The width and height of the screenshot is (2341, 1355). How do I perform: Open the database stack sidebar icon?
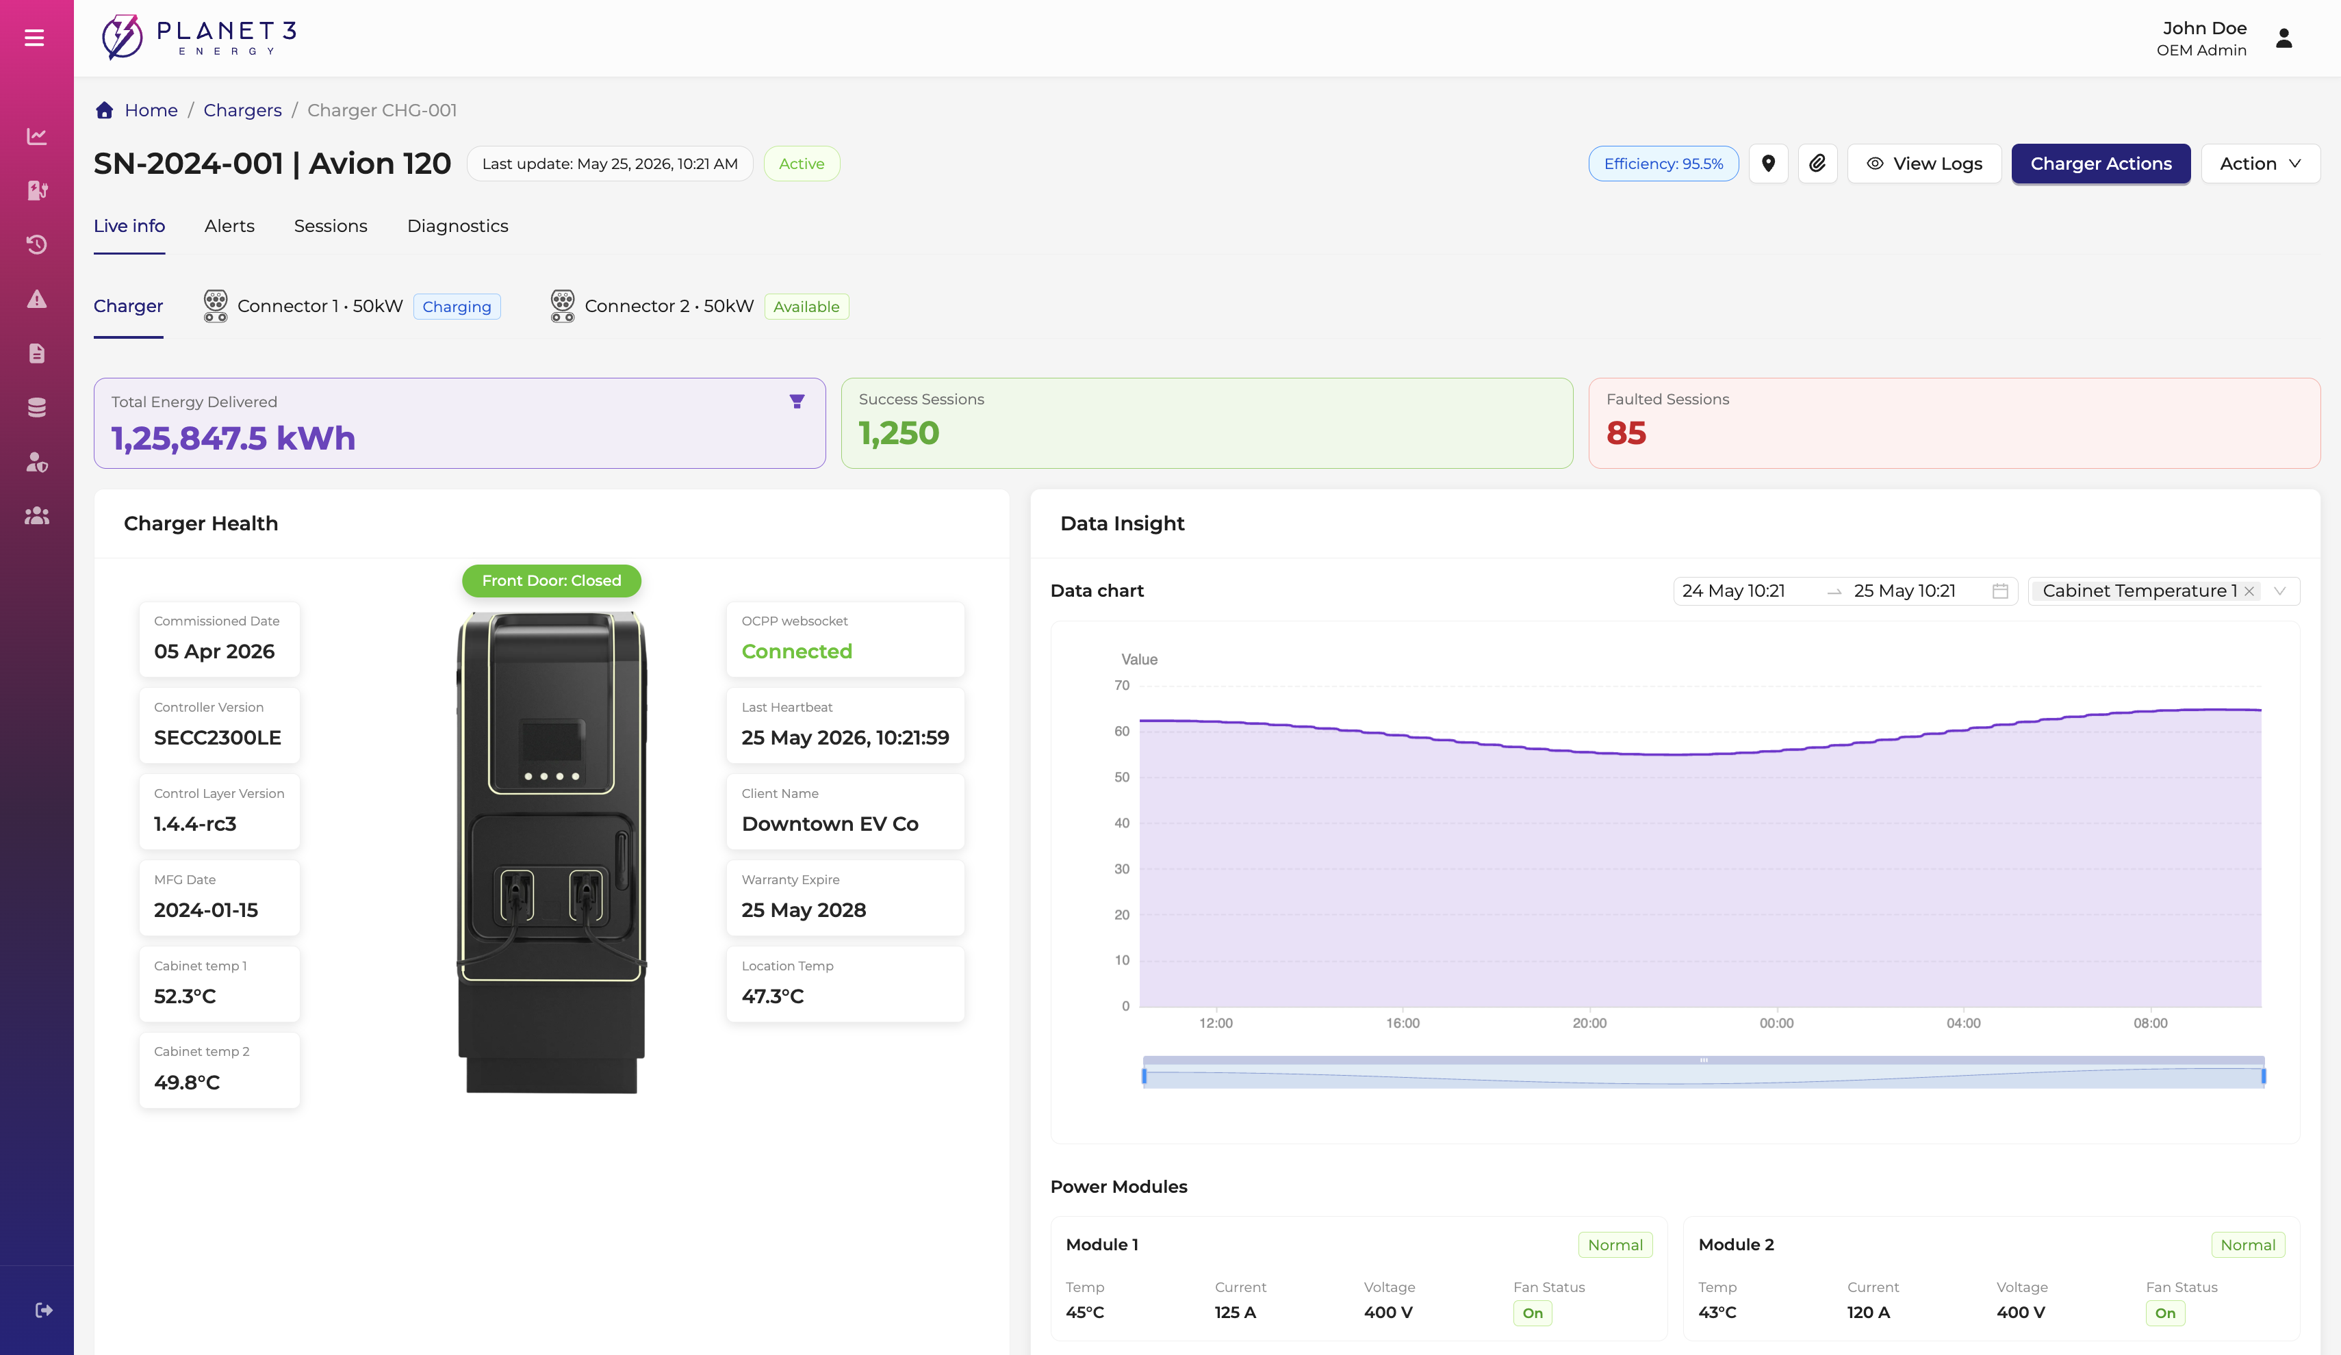point(36,406)
